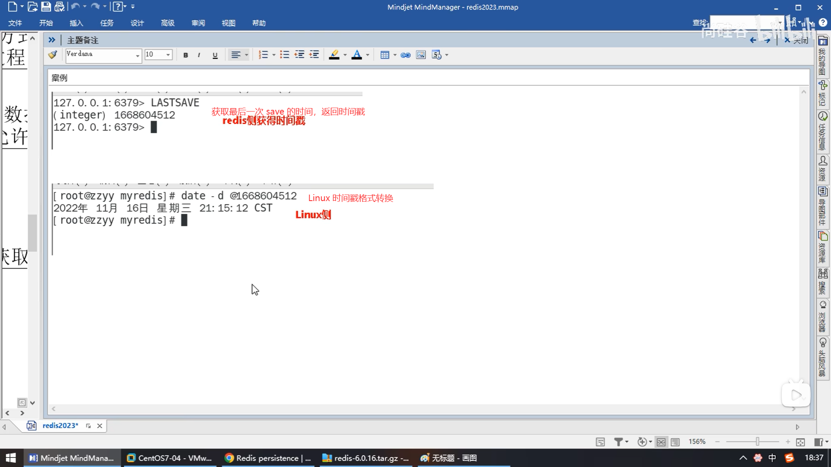Click the clear formatting brush icon

point(53,55)
